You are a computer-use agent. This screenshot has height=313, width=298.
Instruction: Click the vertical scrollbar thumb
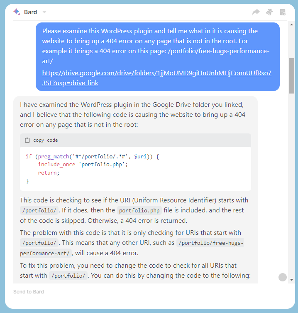pyautogui.click(x=292, y=76)
